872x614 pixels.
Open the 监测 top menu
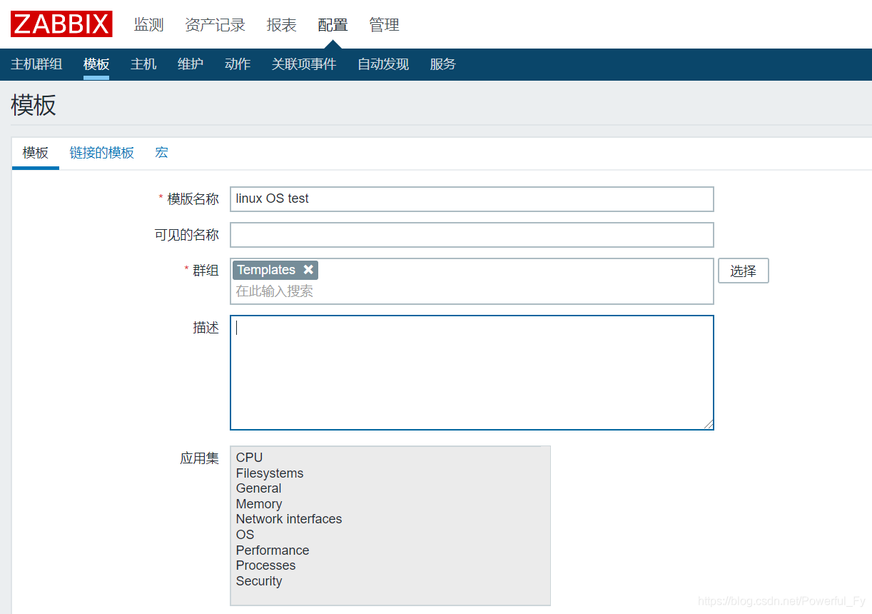pos(149,25)
